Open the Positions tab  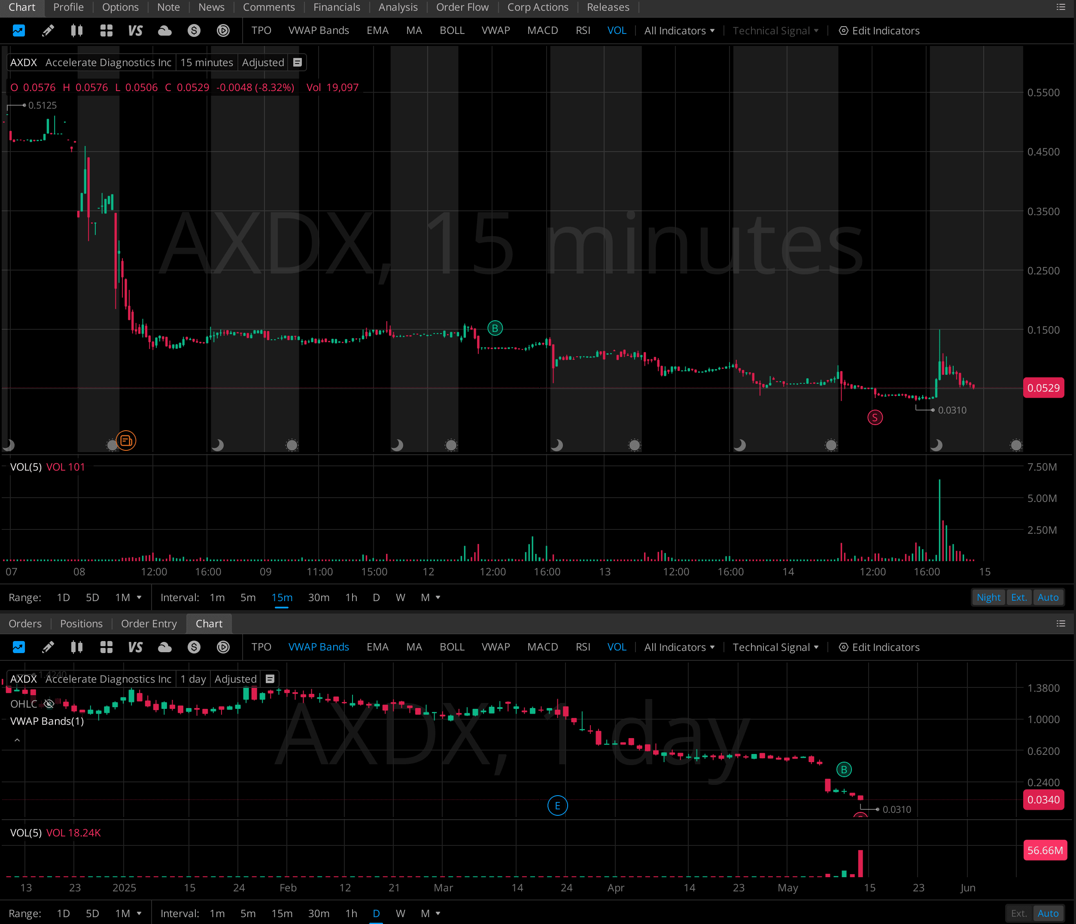[x=81, y=623]
